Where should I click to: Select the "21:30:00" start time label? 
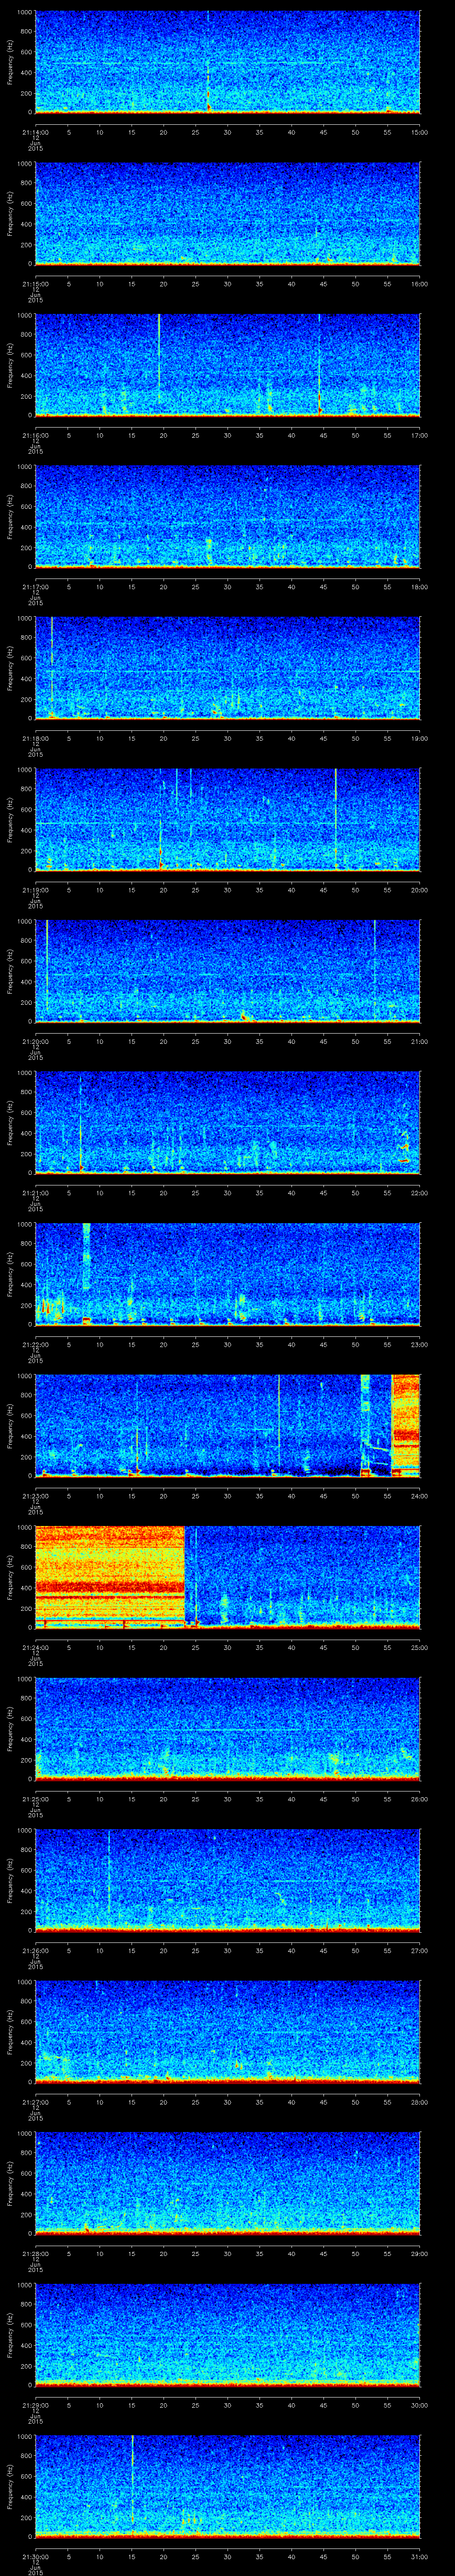pos(35,2556)
